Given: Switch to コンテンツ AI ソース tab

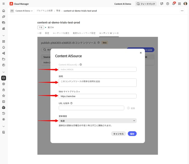Looking at the screenshot, I should 109,33.
